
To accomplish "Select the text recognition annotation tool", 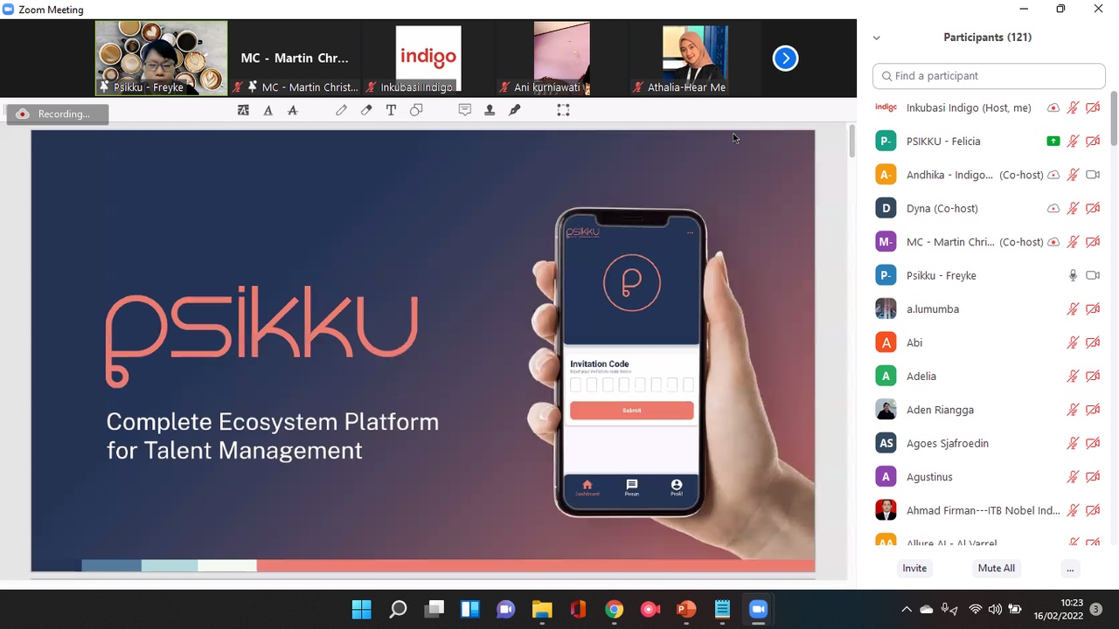I will 243,110.
